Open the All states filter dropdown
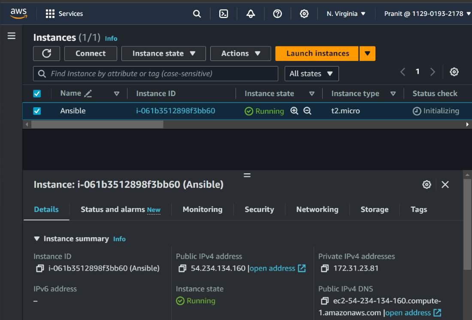 coord(312,74)
